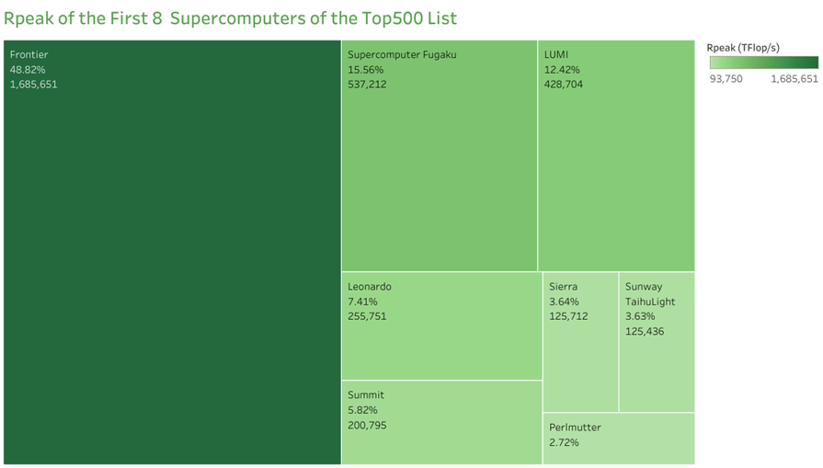This screenshot has width=823, height=468.
Task: Click the 255,751 value in Leonardo
Action: pyautogui.click(x=368, y=316)
